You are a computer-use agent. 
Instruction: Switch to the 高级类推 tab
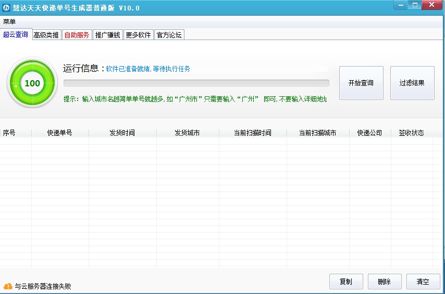pos(46,35)
